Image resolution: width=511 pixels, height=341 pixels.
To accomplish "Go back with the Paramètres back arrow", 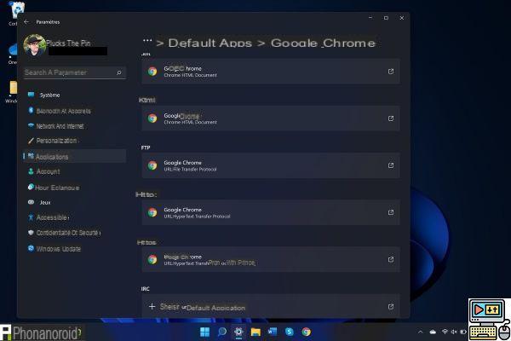I will 26,22.
